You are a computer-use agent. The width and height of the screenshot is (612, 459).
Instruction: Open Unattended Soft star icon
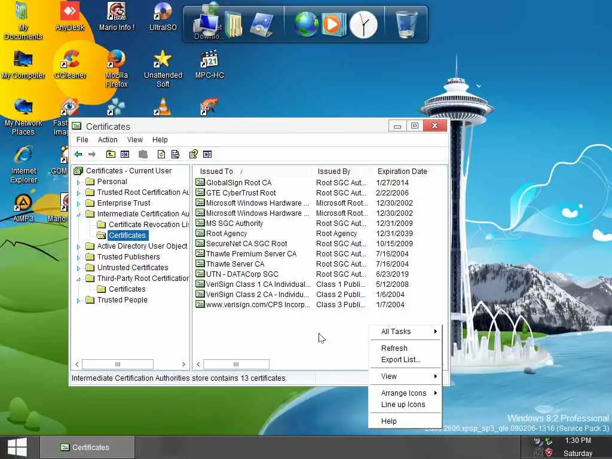163,68
